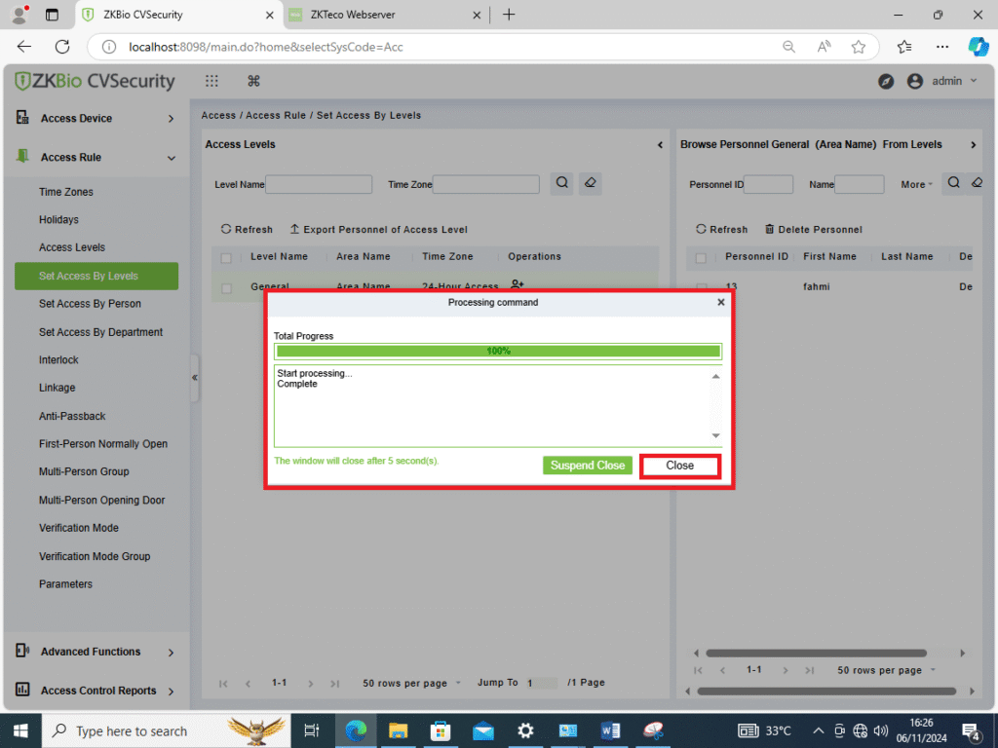
Task: Click the Close button in the dialog
Action: [x=679, y=466]
